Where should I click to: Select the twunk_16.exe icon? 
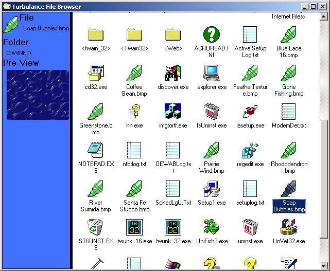click(134, 227)
